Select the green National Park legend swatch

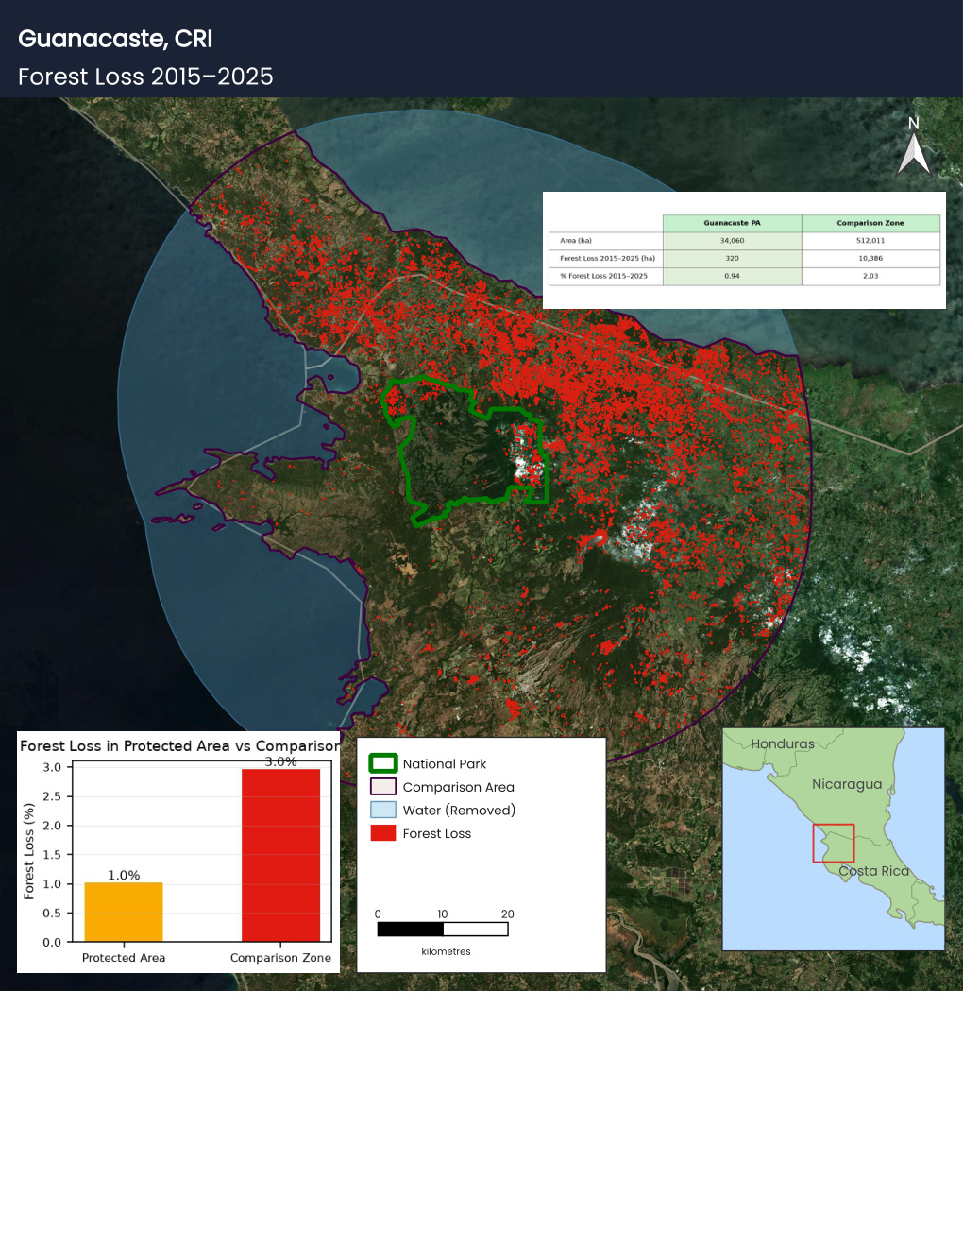pos(383,763)
